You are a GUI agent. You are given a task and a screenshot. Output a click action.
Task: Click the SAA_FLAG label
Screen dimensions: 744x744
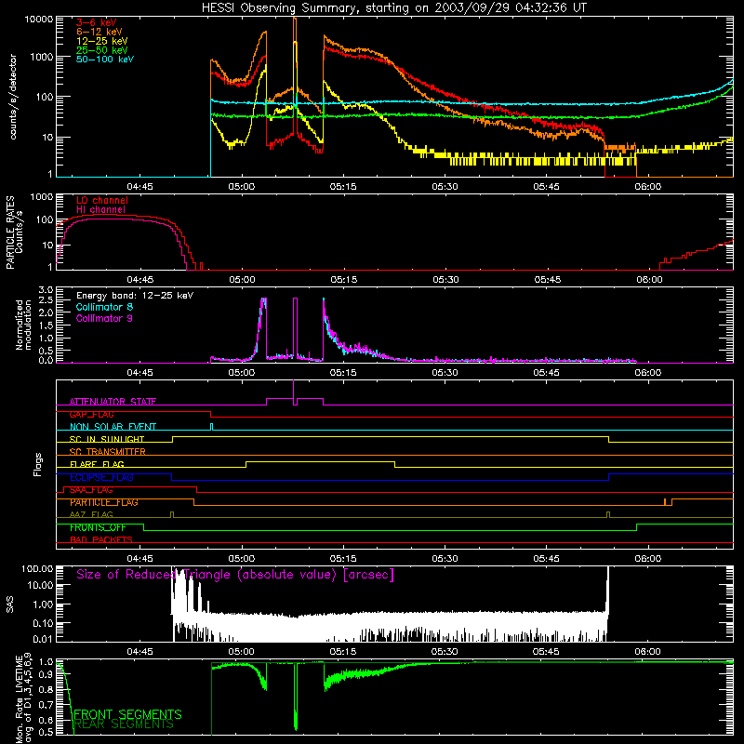coord(91,489)
